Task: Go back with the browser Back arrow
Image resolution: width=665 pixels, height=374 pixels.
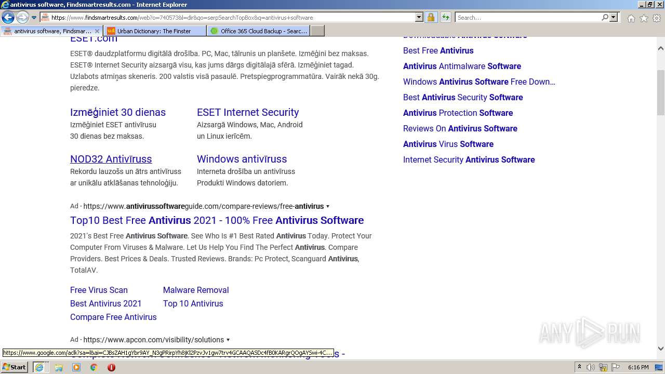Action: [8, 17]
